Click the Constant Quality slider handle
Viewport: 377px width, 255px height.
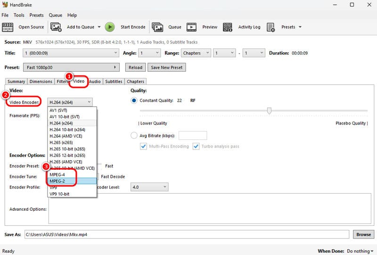pyautogui.click(x=269, y=110)
